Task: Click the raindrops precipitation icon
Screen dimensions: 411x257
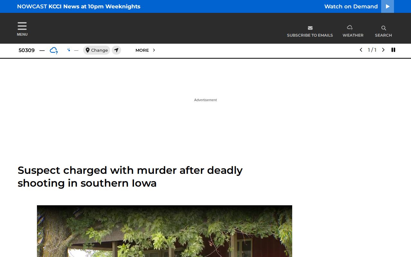Action: pyautogui.click(x=69, y=50)
